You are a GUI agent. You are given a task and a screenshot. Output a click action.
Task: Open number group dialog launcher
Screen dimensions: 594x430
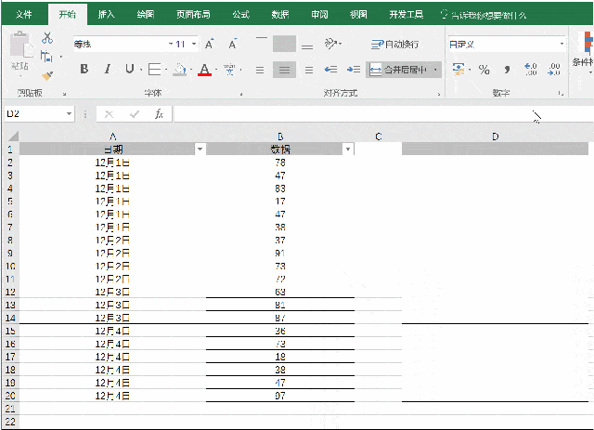pos(561,93)
